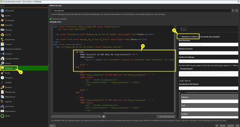This screenshot has height=127, width=240.
Task: Click the 'WHEN "archive" IS NOT NULL' code line
Action: pyautogui.click(x=109, y=54)
